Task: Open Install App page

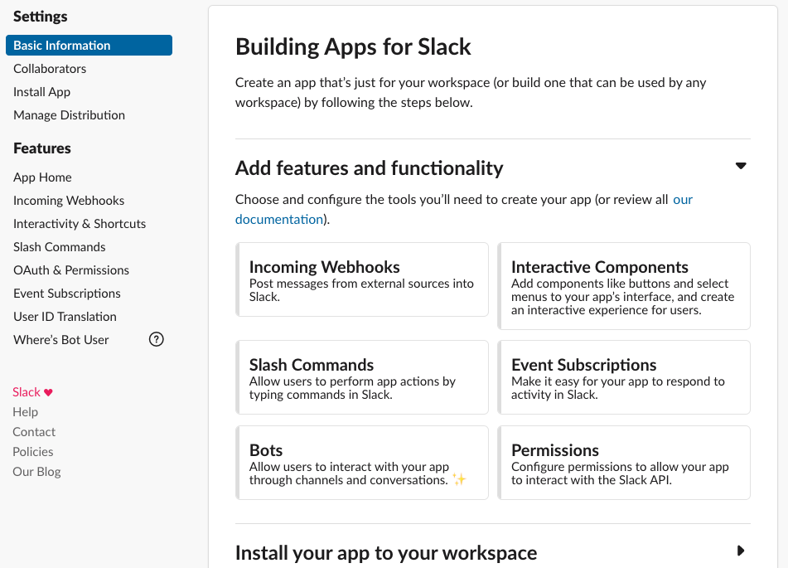Action: tap(41, 92)
